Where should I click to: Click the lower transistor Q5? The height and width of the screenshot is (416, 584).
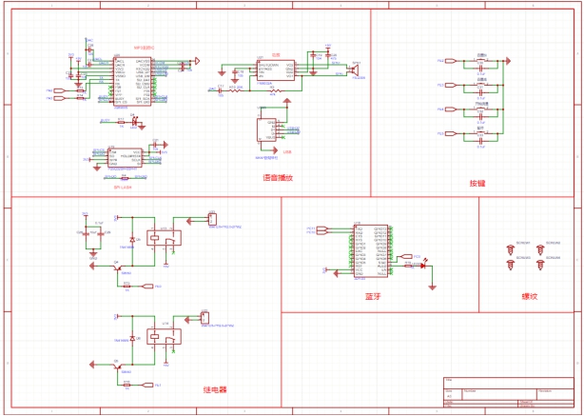click(117, 365)
